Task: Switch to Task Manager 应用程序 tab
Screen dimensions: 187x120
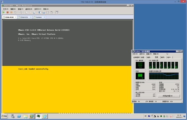Action: 136,57
